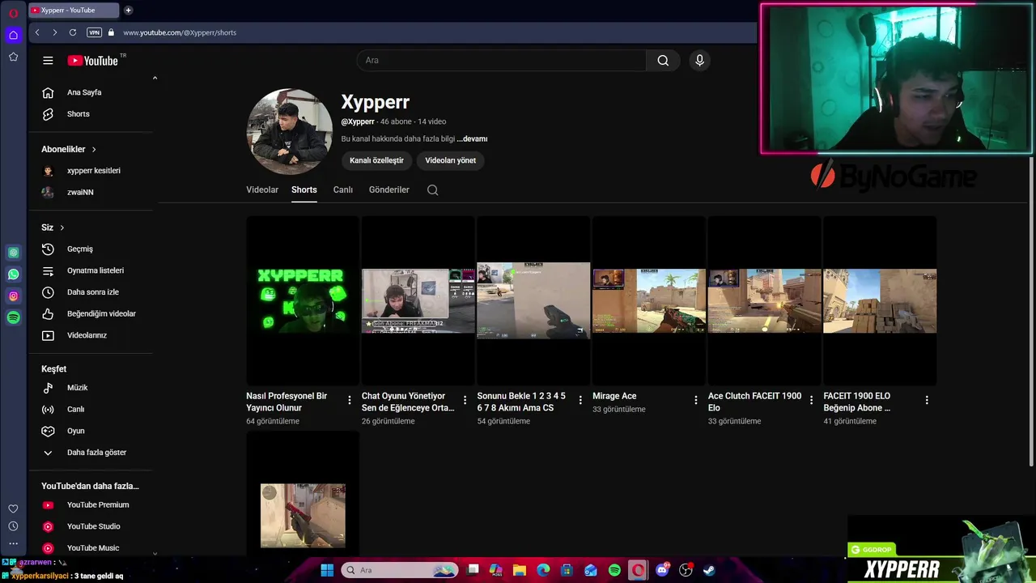Open the Opera menu logo
1036x583 pixels.
[x=13, y=13]
